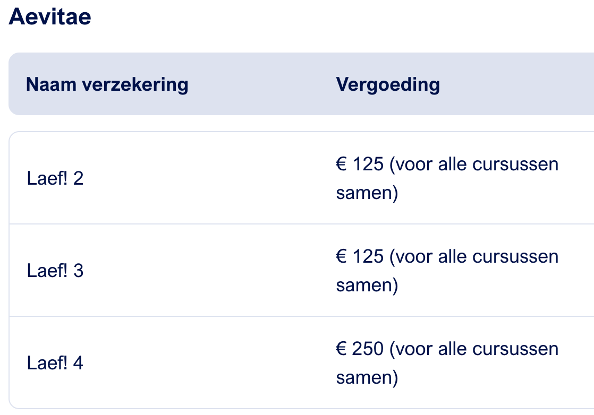Click the word 'cursussen' in Laef! 4 row
Image resolution: width=594 pixels, height=415 pixels.
515,349
